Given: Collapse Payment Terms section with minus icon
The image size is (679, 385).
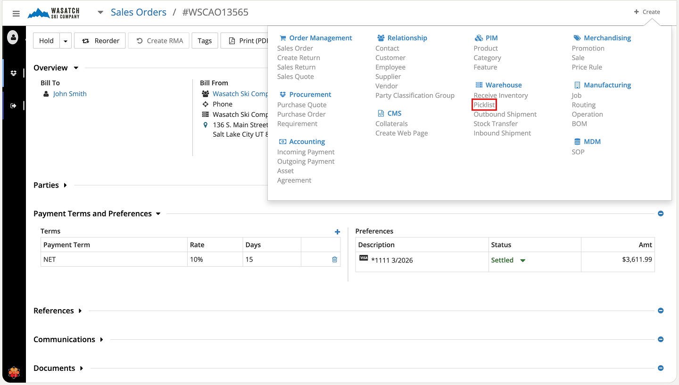Looking at the screenshot, I should [661, 213].
